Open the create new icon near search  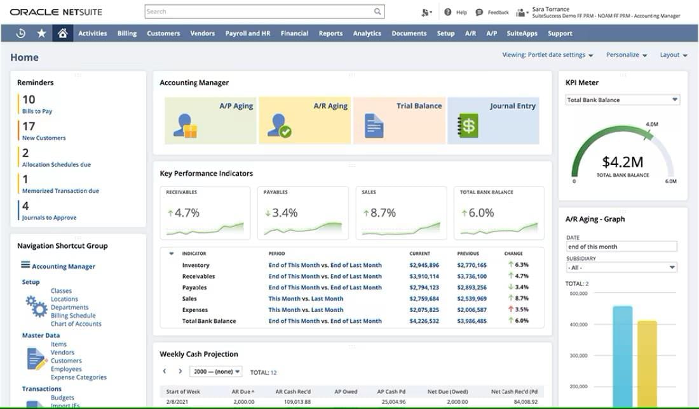coord(426,13)
